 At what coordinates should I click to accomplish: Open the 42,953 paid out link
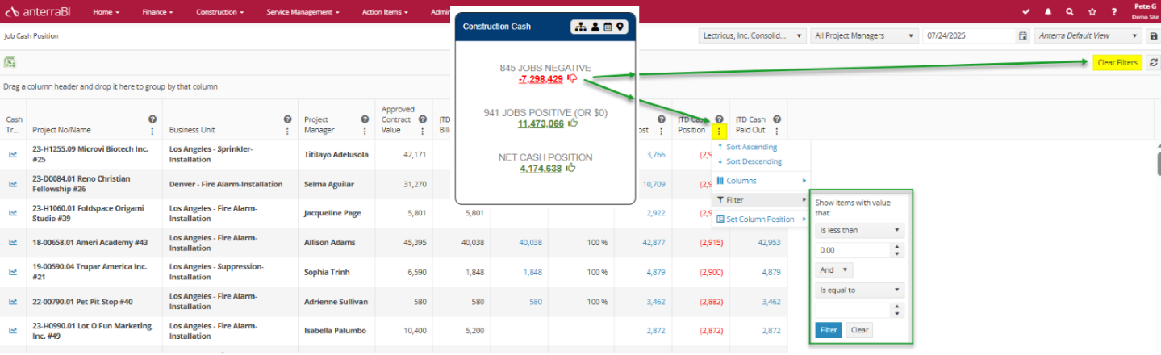tap(769, 242)
